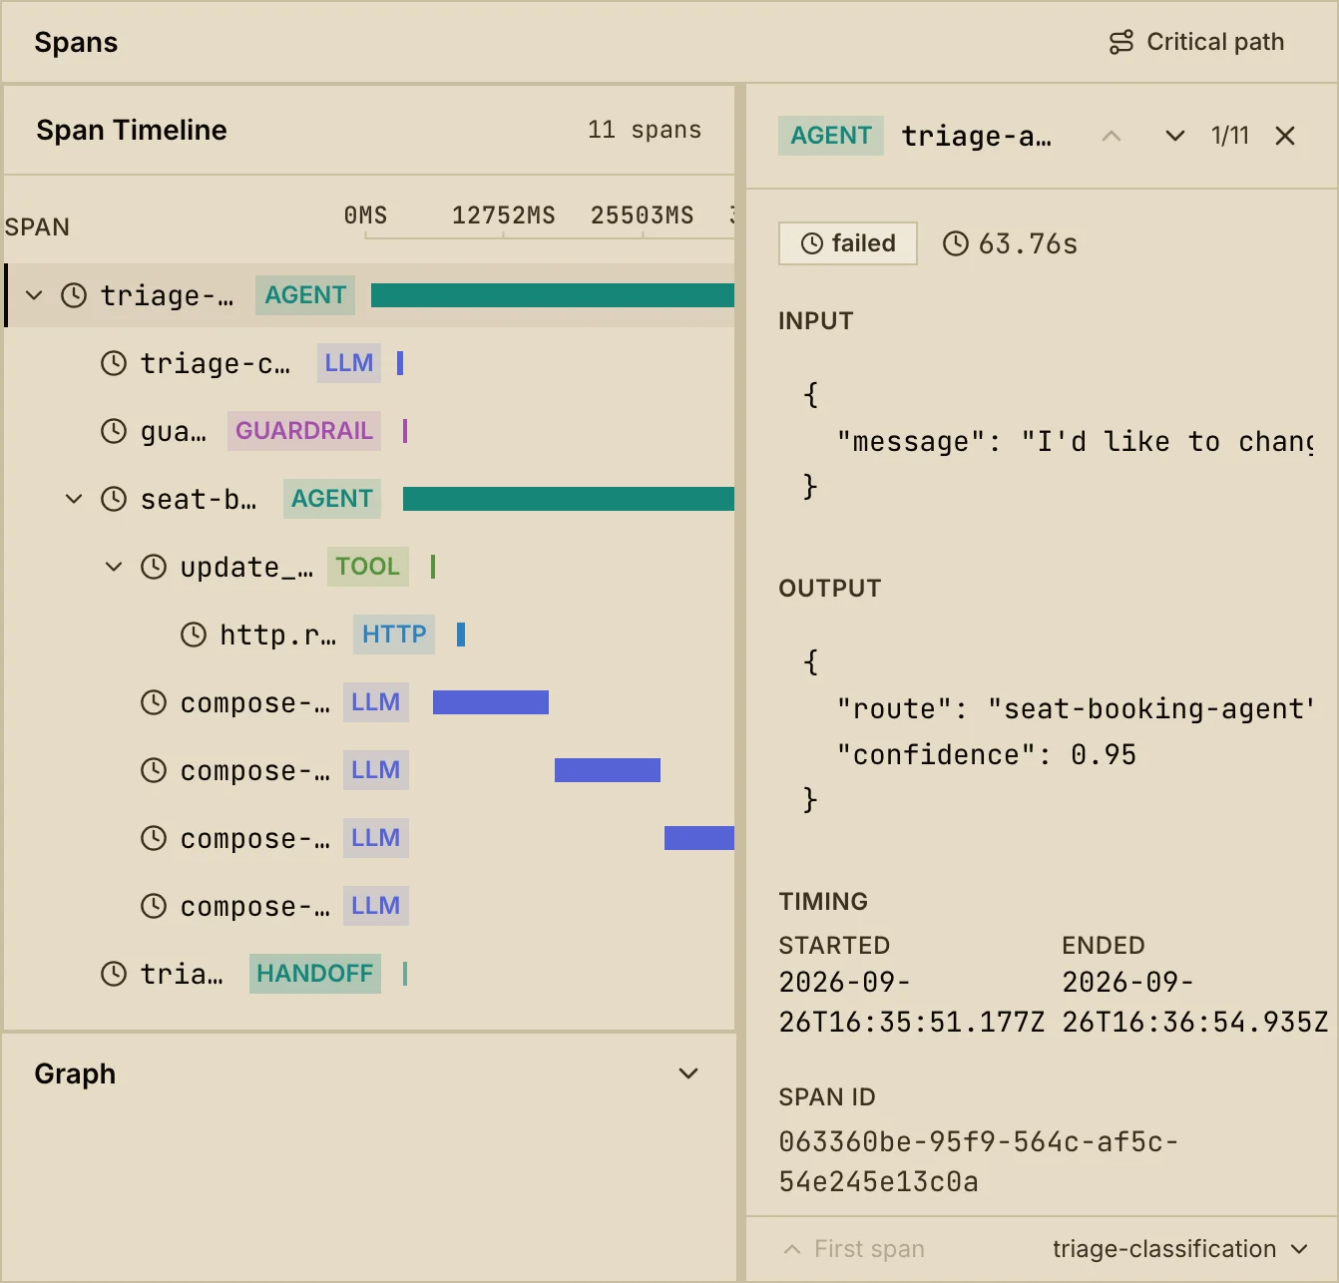Click the 11 spans count text
The width and height of the screenshot is (1339, 1283).
(x=645, y=130)
